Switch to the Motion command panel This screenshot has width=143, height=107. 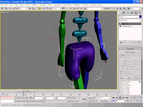tap(132, 13)
